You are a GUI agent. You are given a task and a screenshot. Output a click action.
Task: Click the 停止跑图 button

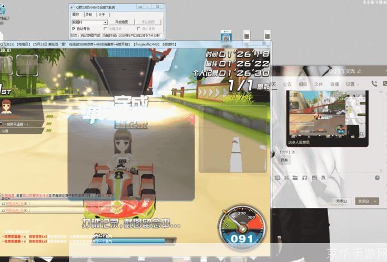[x=148, y=22]
